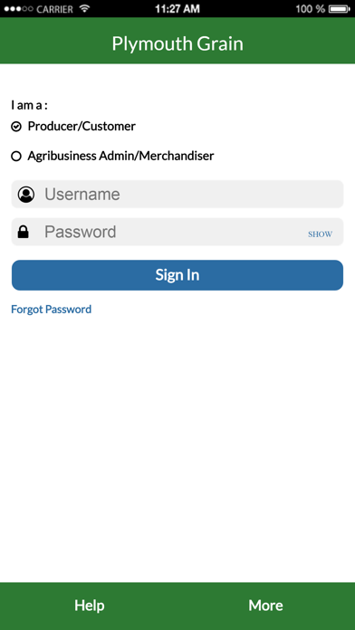Click the Producer/Customer label text
Screen dimensions: 355x630
[82, 127]
